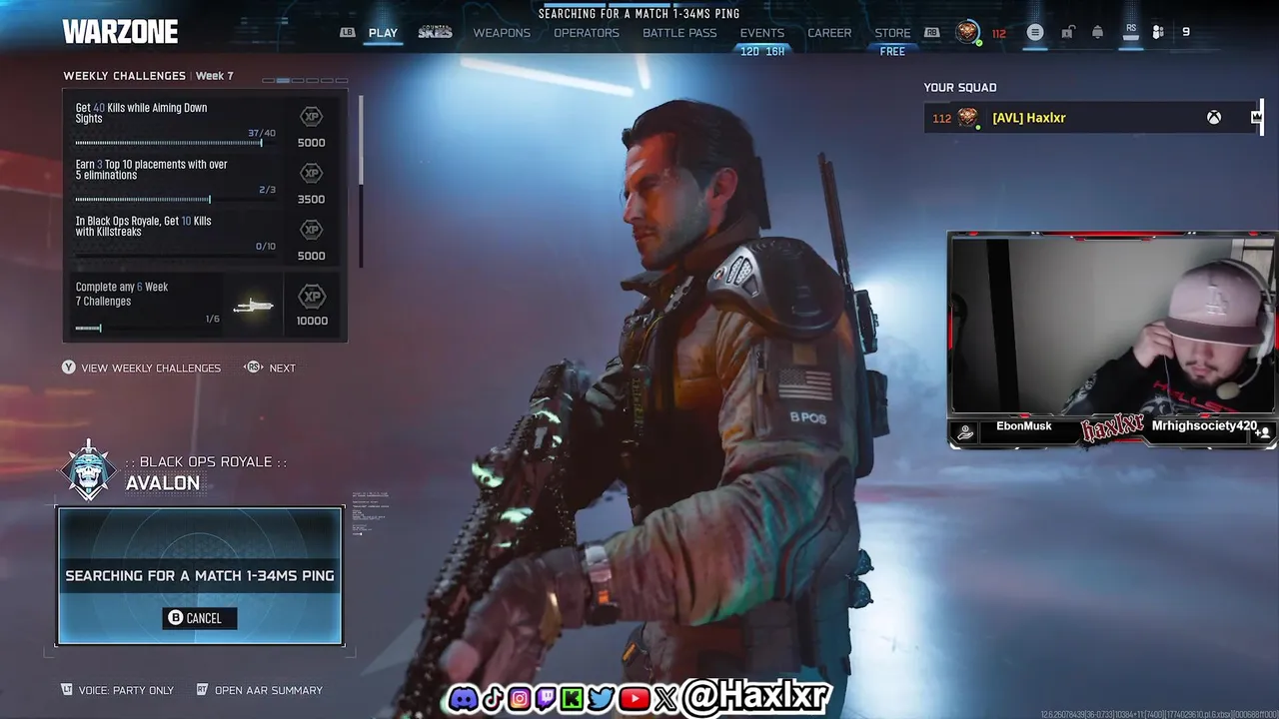Click the 37/40 challenge progress bar

[x=176, y=143]
